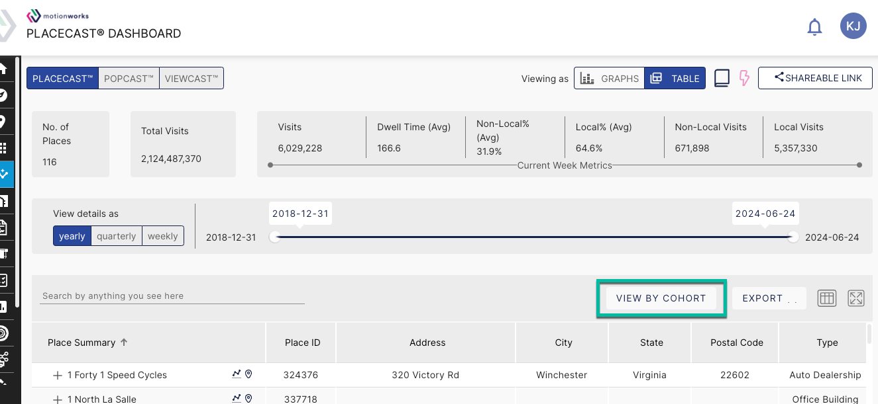Click the Dwell Time (Avg) 166.6 value
The image size is (878, 404).
[389, 148]
